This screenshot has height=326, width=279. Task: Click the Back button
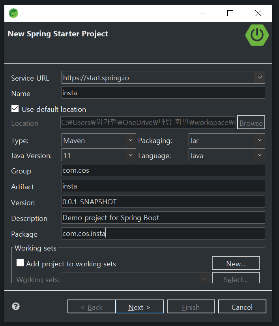(x=92, y=307)
